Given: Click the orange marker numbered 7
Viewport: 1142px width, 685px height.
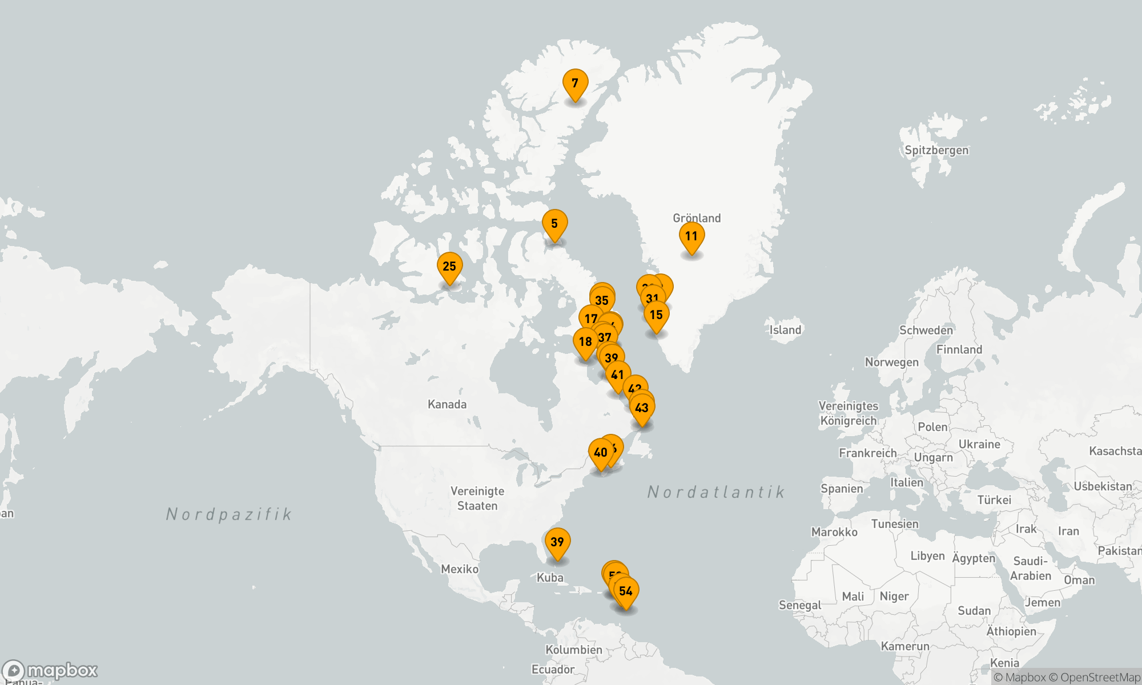Looking at the screenshot, I should [575, 83].
